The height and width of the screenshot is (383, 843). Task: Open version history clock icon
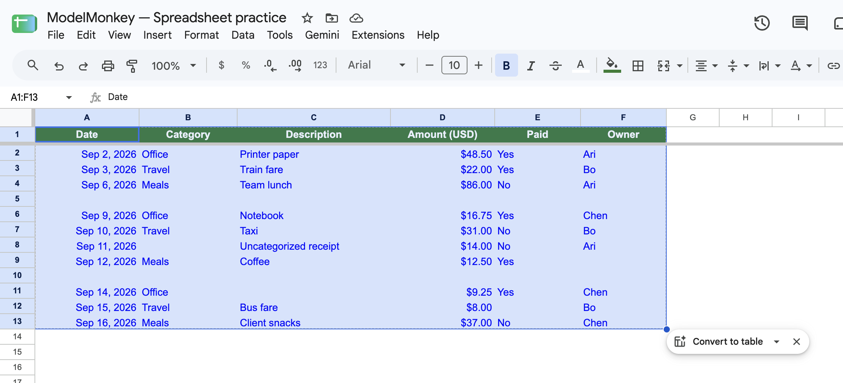[762, 23]
